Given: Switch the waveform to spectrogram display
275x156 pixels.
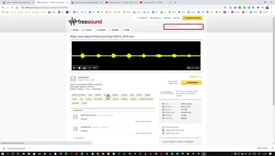Looking at the screenshot, I should click(x=84, y=68).
